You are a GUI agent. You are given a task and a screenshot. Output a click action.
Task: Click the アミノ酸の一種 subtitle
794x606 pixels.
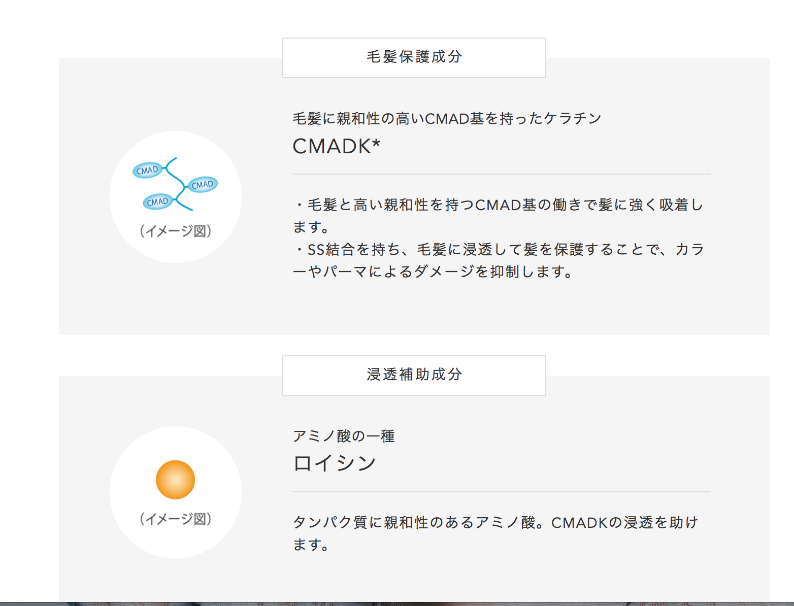point(344,436)
